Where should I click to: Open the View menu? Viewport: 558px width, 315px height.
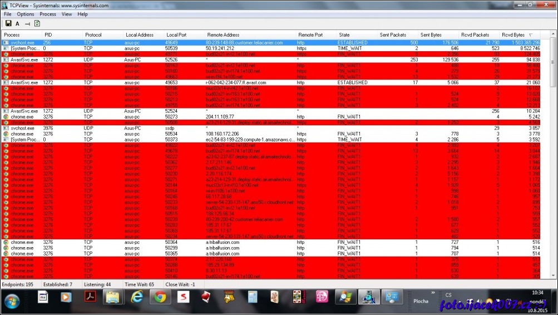pos(67,14)
